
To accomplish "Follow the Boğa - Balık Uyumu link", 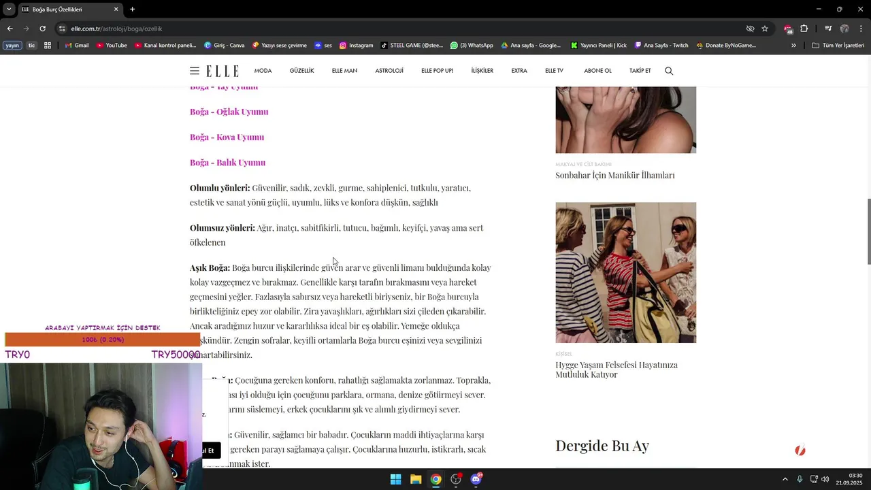I will 227,162.
